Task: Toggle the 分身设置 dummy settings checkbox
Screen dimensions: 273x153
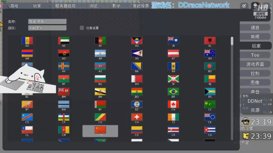Action: click(82, 28)
